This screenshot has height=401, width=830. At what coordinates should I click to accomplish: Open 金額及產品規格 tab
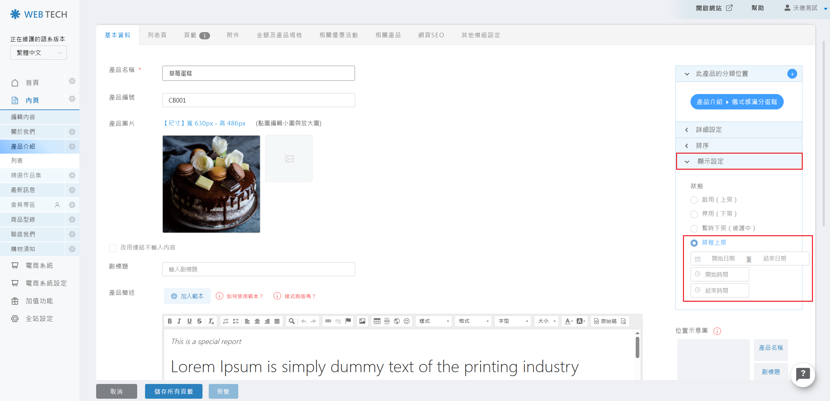click(279, 35)
